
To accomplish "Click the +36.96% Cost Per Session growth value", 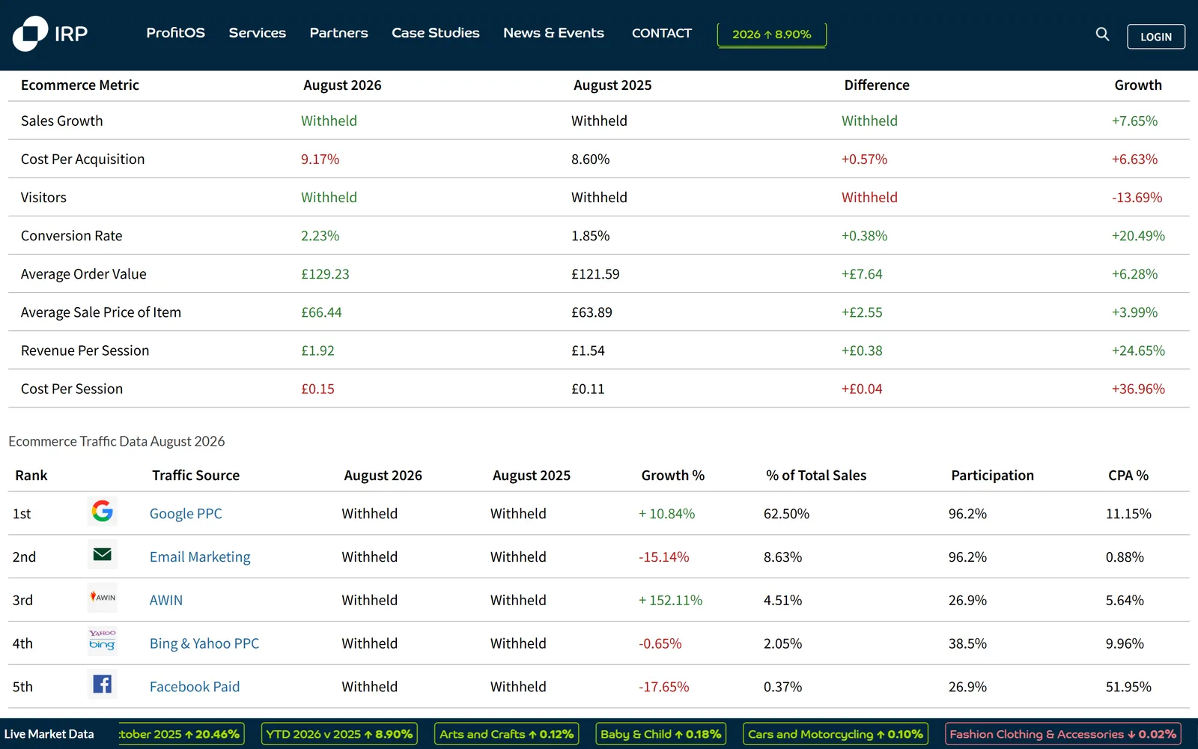I will pos(1138,389).
